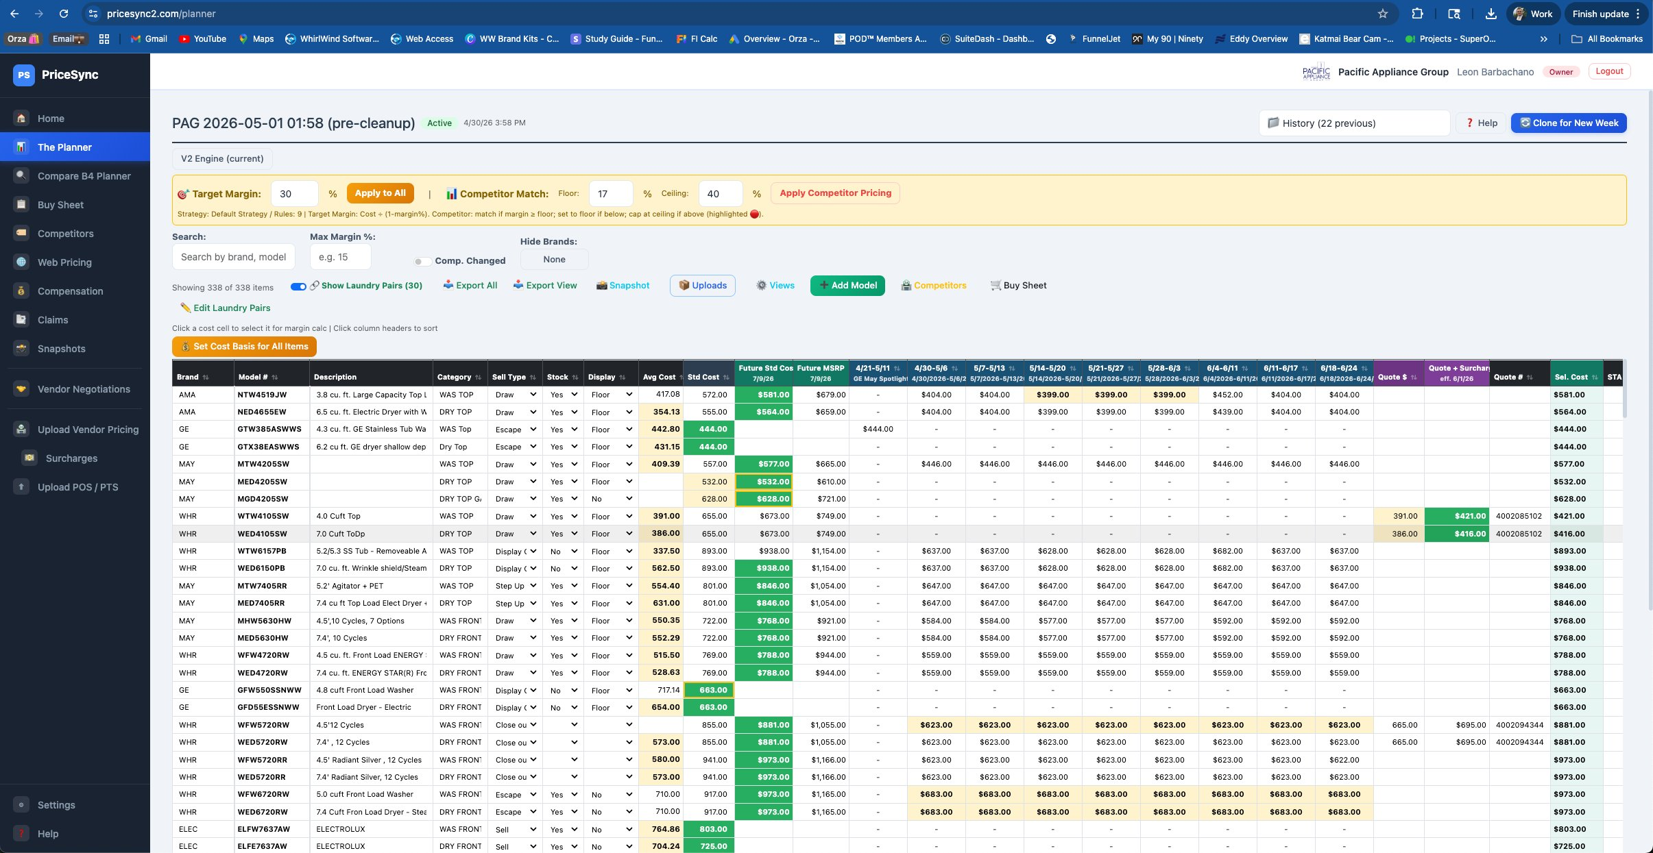Open the Buy Sheet sidebar icon
The height and width of the screenshot is (853, 1653).
click(21, 205)
